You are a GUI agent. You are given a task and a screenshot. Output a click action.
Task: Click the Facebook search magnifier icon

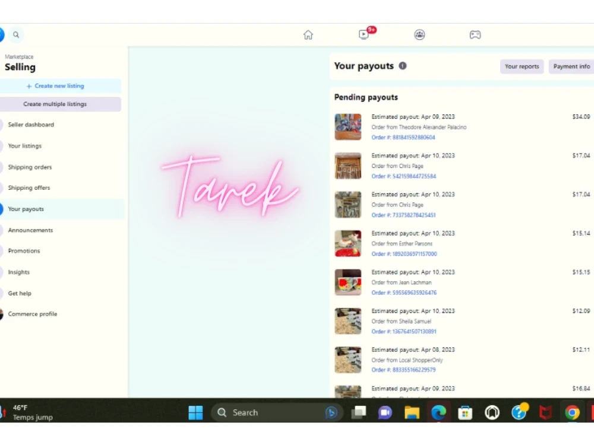pos(16,35)
